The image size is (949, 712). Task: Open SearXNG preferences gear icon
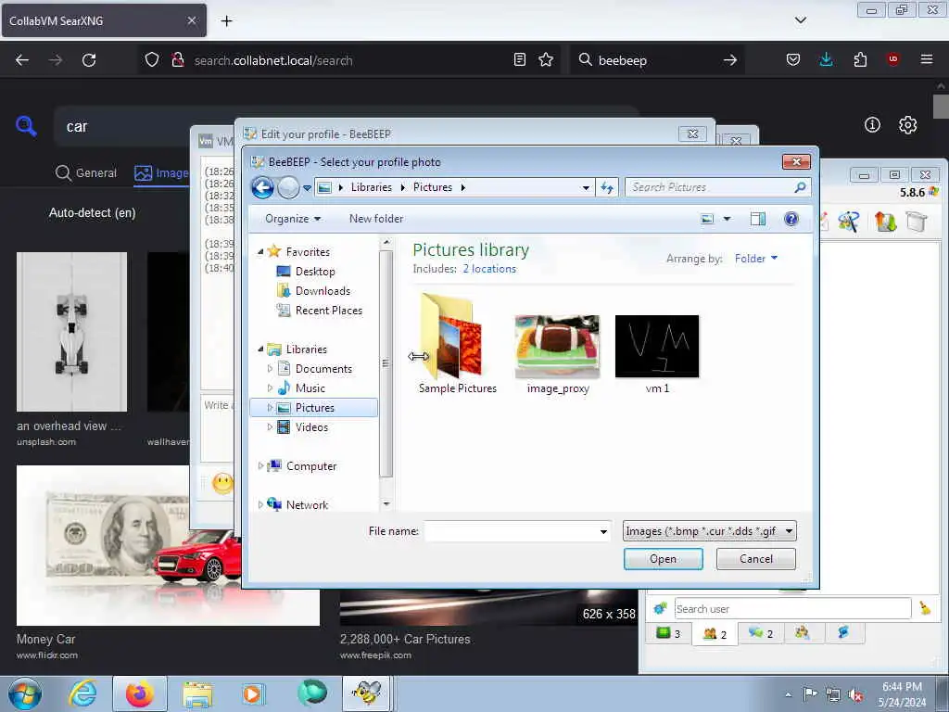tap(907, 125)
